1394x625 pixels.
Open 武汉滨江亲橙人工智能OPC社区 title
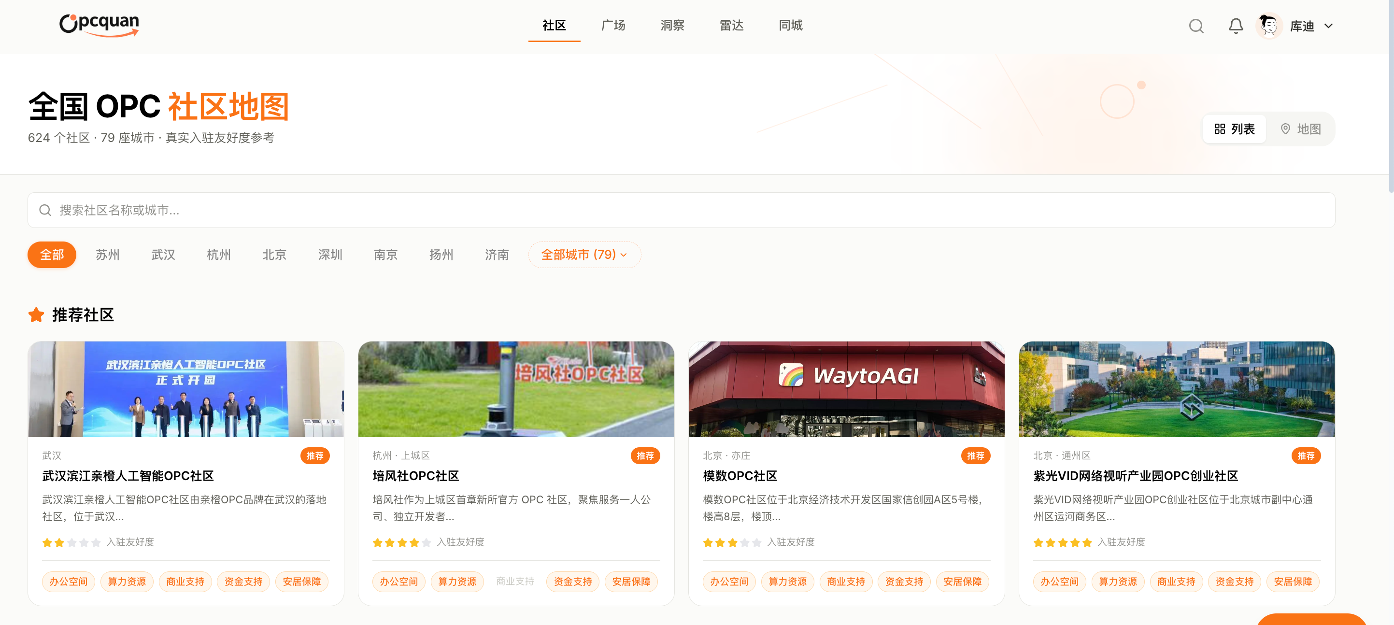click(x=128, y=476)
